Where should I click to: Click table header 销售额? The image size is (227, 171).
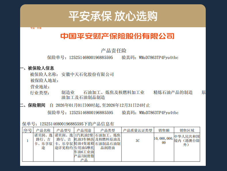164,130
